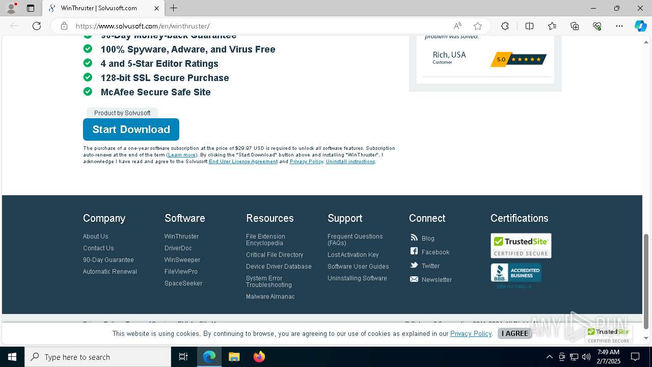Open Uninstalling Software link
The height and width of the screenshot is (367, 652).
click(x=357, y=278)
